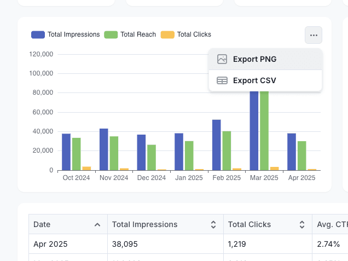Select the green Oct 2024 reach bar
The height and width of the screenshot is (261, 348).
[77, 154]
